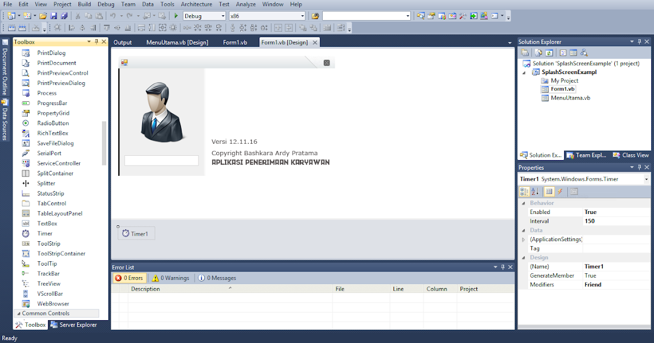
Task: Pin the Toolbox panel with the pushpin icon
Action: (95, 41)
